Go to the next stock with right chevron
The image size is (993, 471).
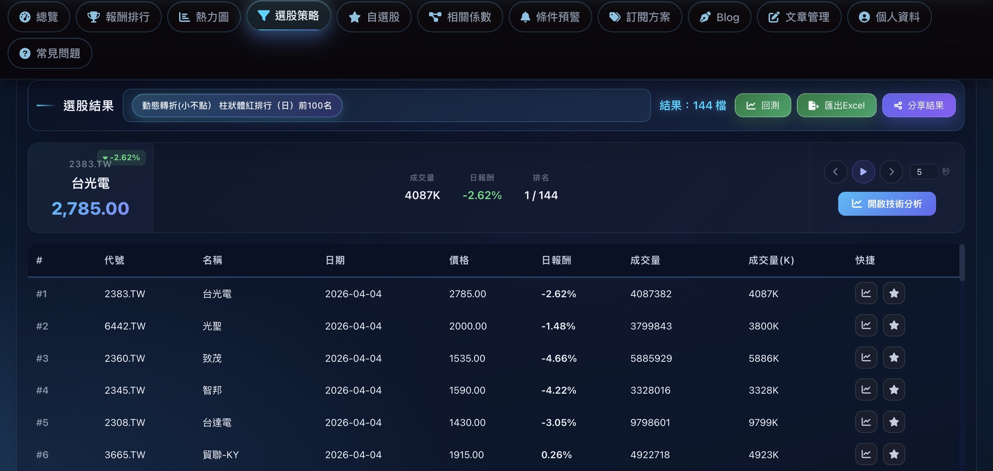891,172
